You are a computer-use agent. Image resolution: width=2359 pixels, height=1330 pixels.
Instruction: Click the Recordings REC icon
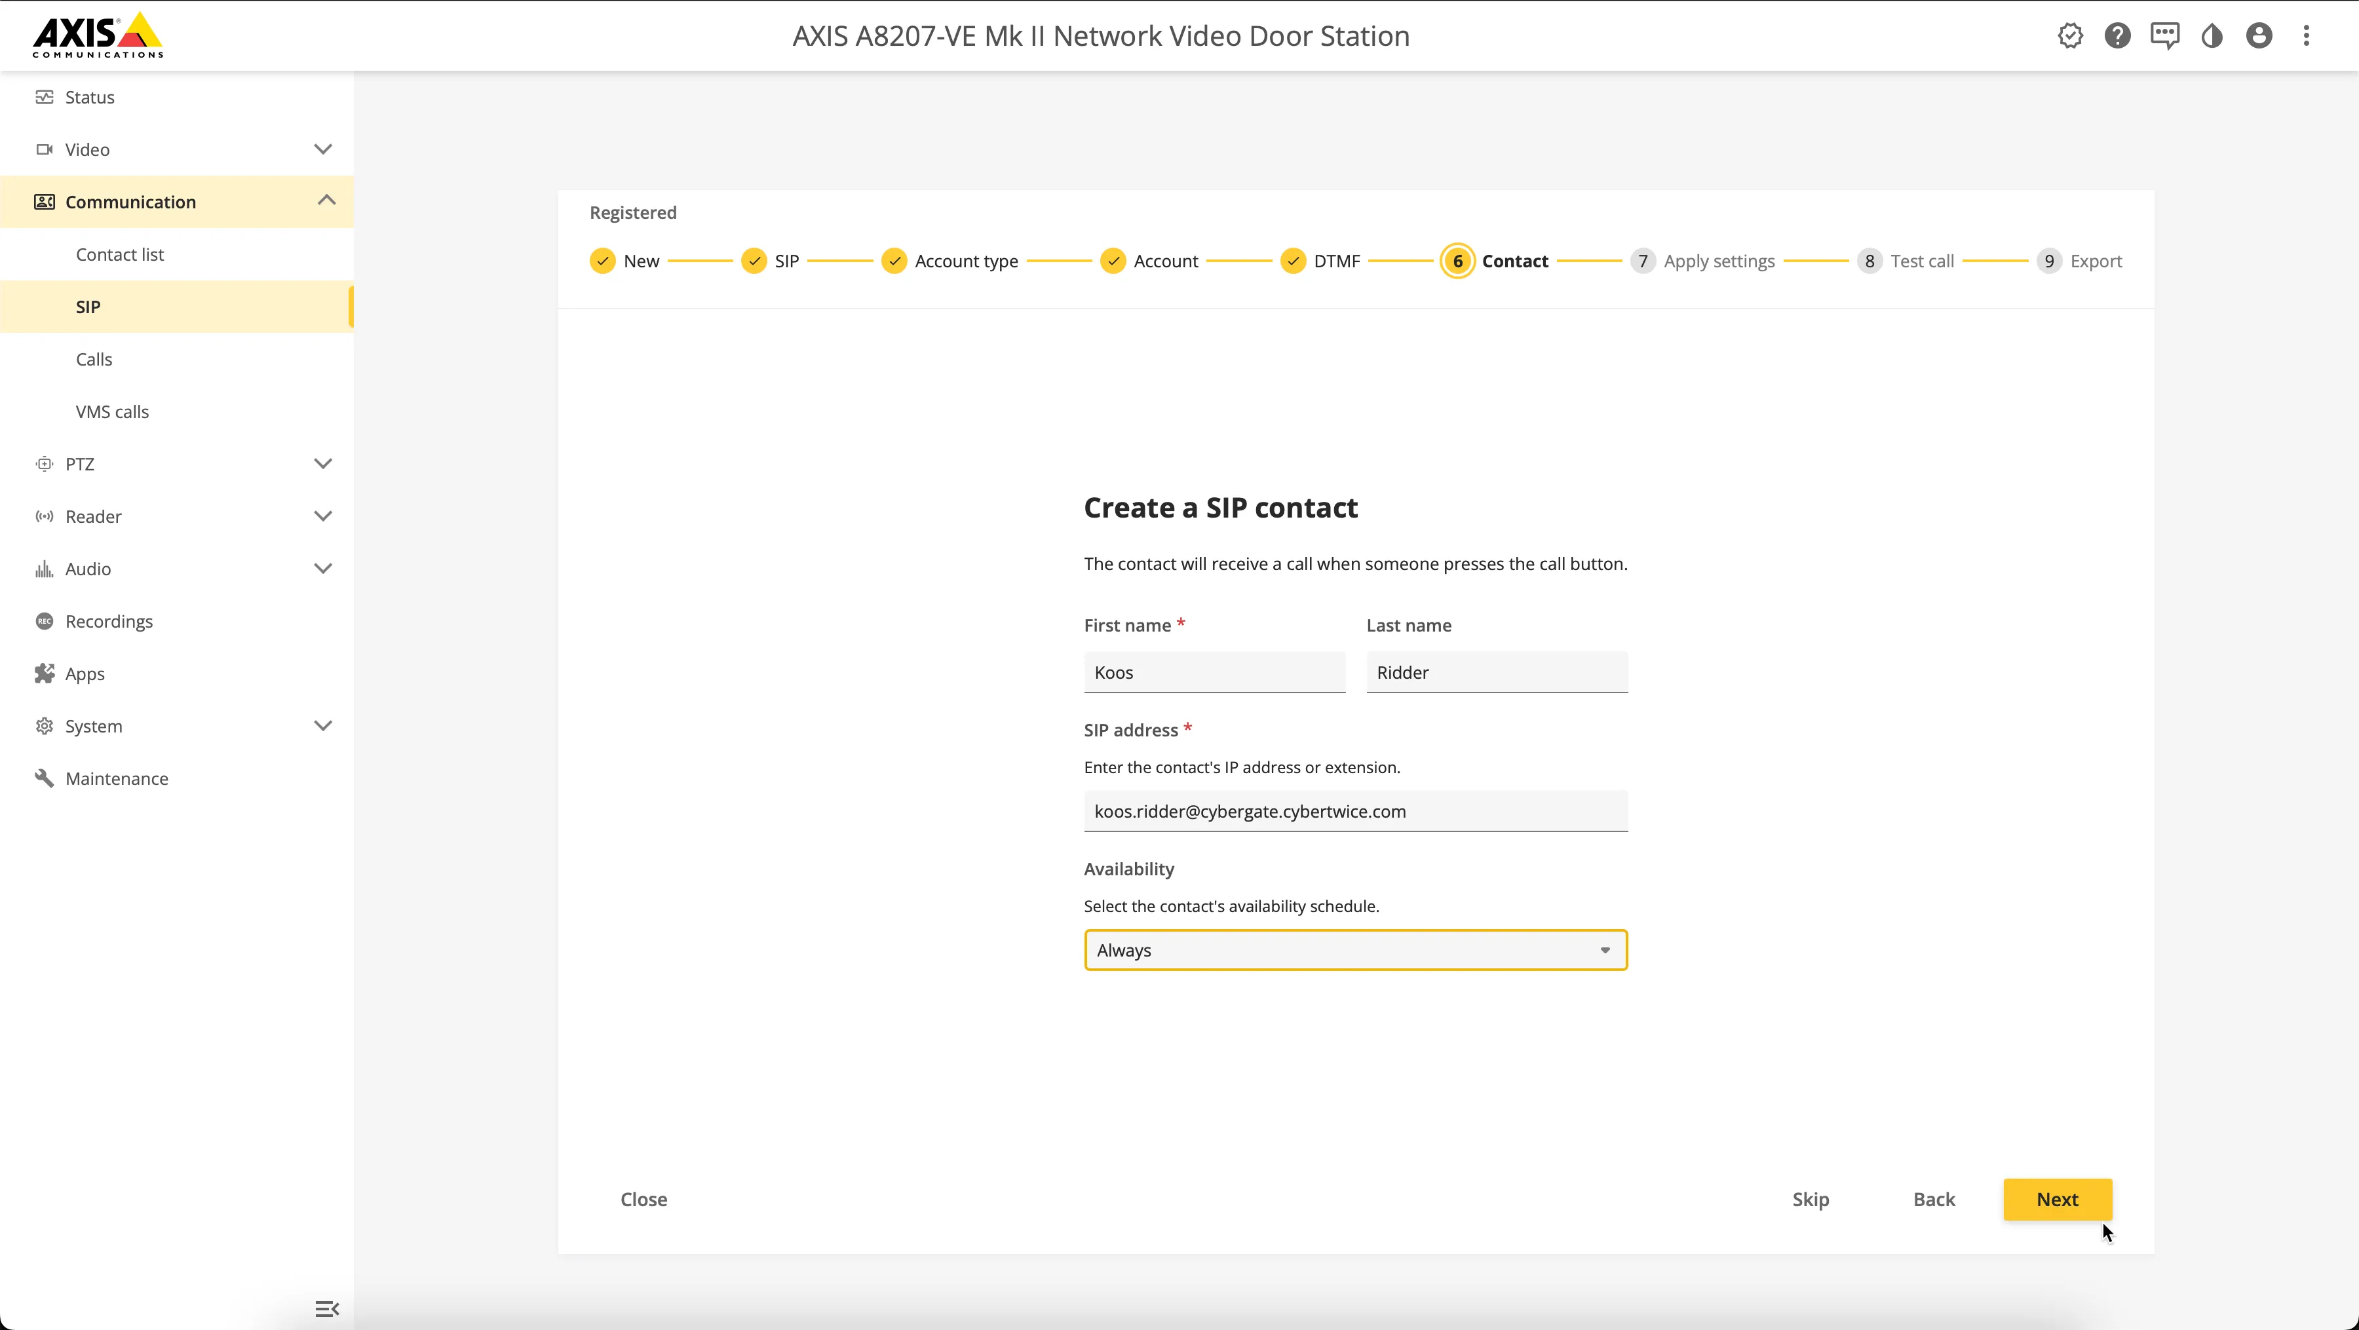[44, 622]
